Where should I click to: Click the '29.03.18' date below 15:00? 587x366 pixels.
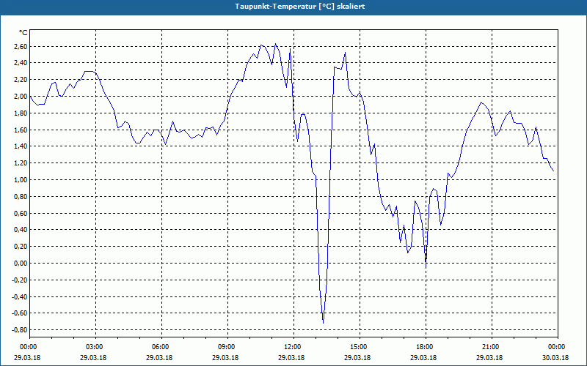[x=357, y=357]
